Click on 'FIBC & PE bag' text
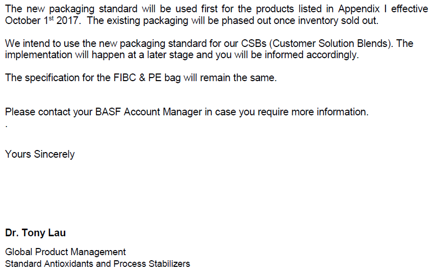434x273 pixels. (147, 78)
